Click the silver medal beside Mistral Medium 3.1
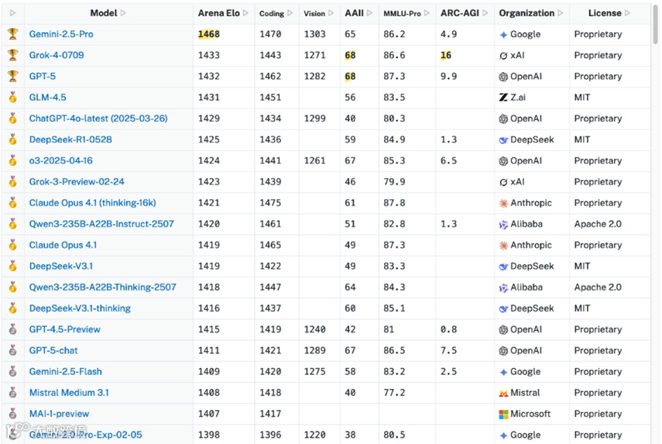The width and height of the screenshot is (662, 444). [13, 392]
